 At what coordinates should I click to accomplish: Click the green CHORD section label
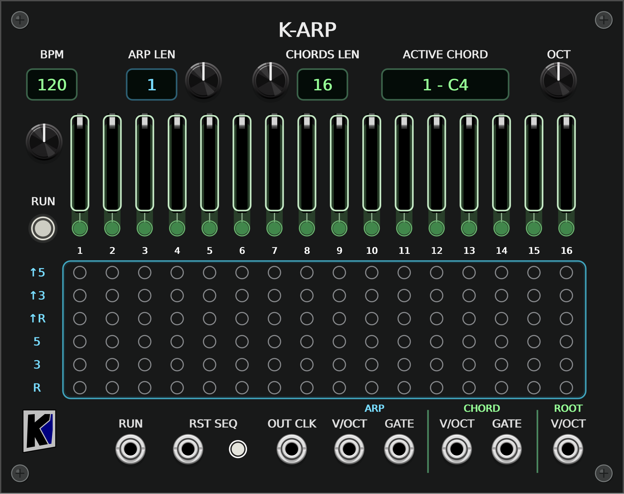click(482, 408)
